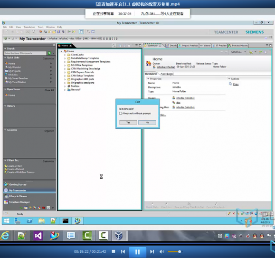Open Getting Started application
Image resolution: width=275 pixels, height=258 pixels.
(18, 184)
